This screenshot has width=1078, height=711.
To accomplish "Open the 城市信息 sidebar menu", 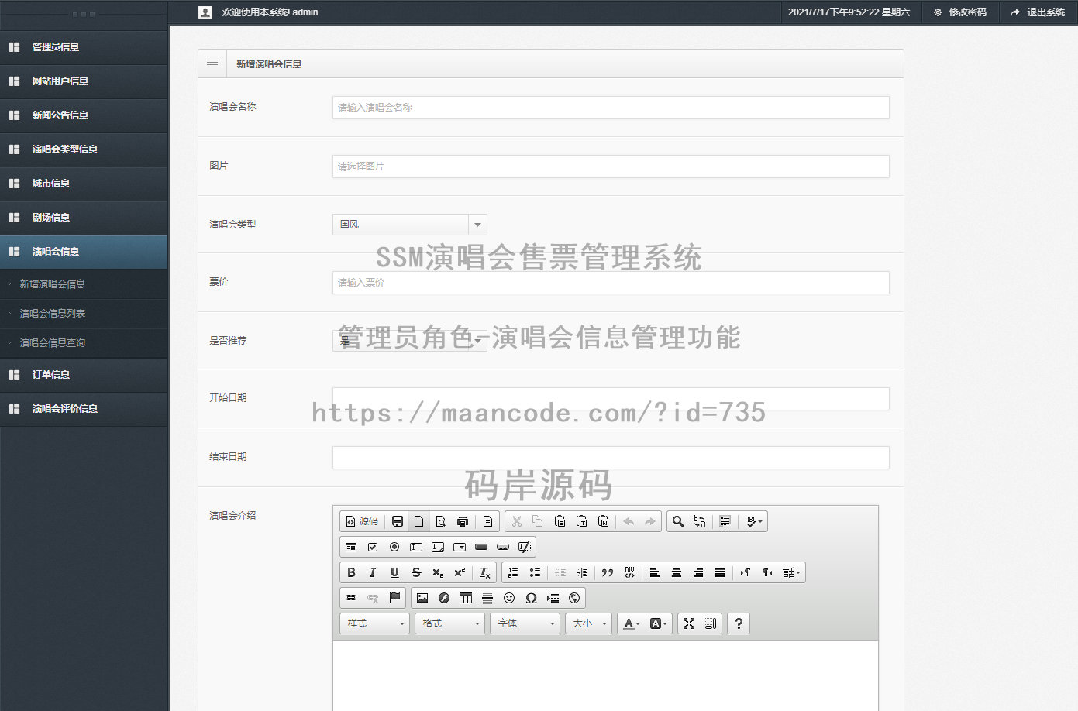I will tap(84, 184).
